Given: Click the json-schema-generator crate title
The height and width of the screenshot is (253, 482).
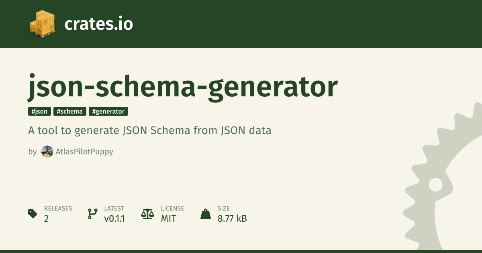Looking at the screenshot, I should click(183, 86).
